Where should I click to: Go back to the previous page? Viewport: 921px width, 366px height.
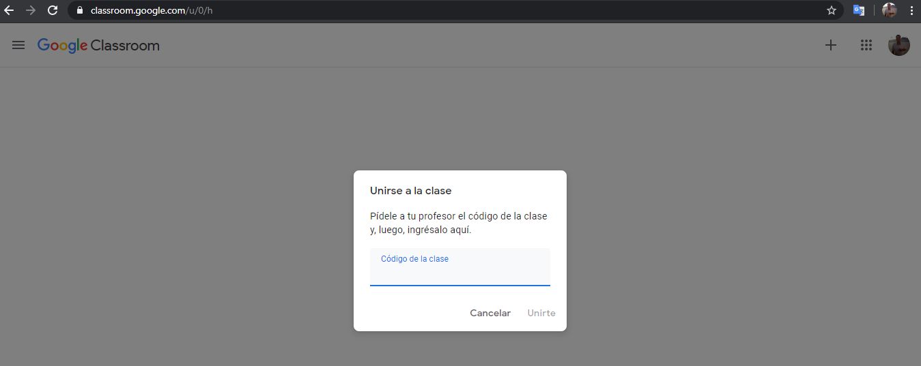click(x=9, y=10)
